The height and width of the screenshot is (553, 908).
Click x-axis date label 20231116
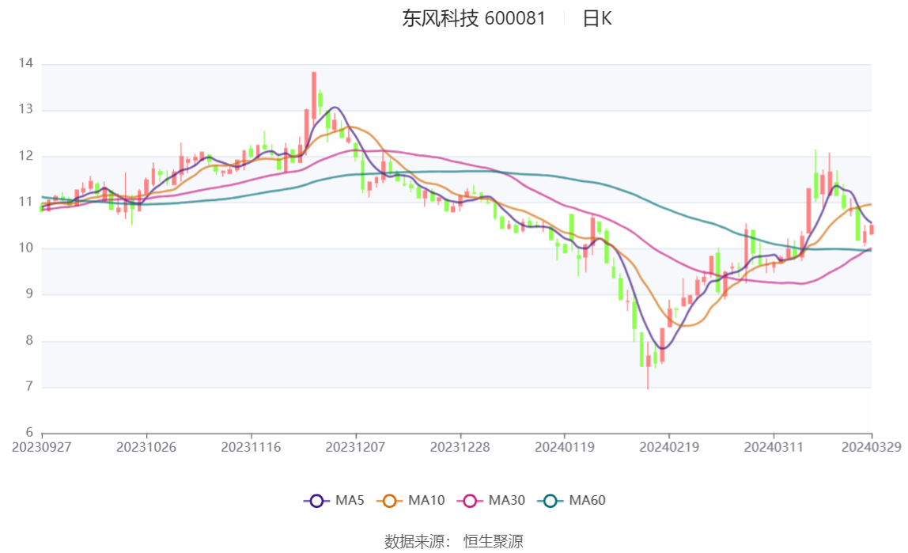pyautogui.click(x=251, y=447)
